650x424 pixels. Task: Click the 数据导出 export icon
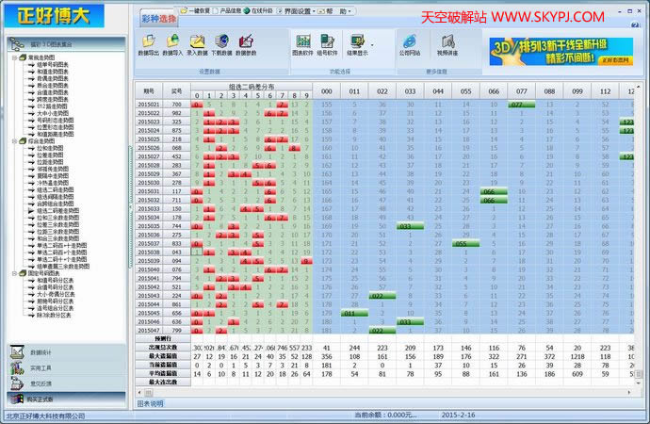click(150, 44)
